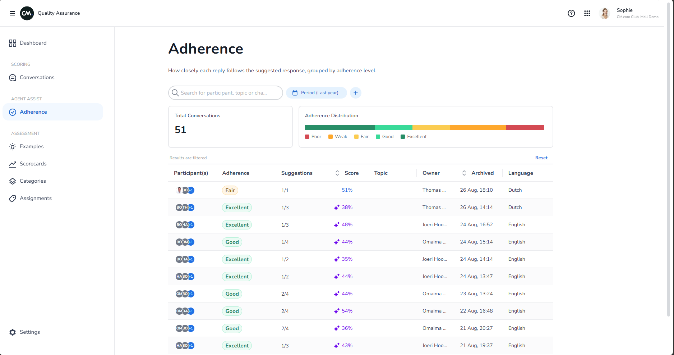This screenshot has width=674, height=355.
Task: Click the Reset filters link
Action: 541,158
